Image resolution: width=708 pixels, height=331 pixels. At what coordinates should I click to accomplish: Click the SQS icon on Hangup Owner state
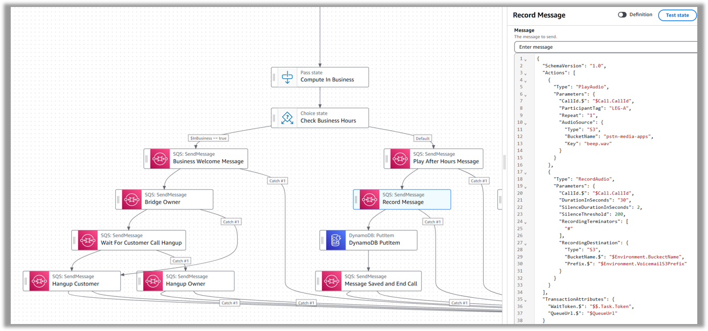pos(152,281)
